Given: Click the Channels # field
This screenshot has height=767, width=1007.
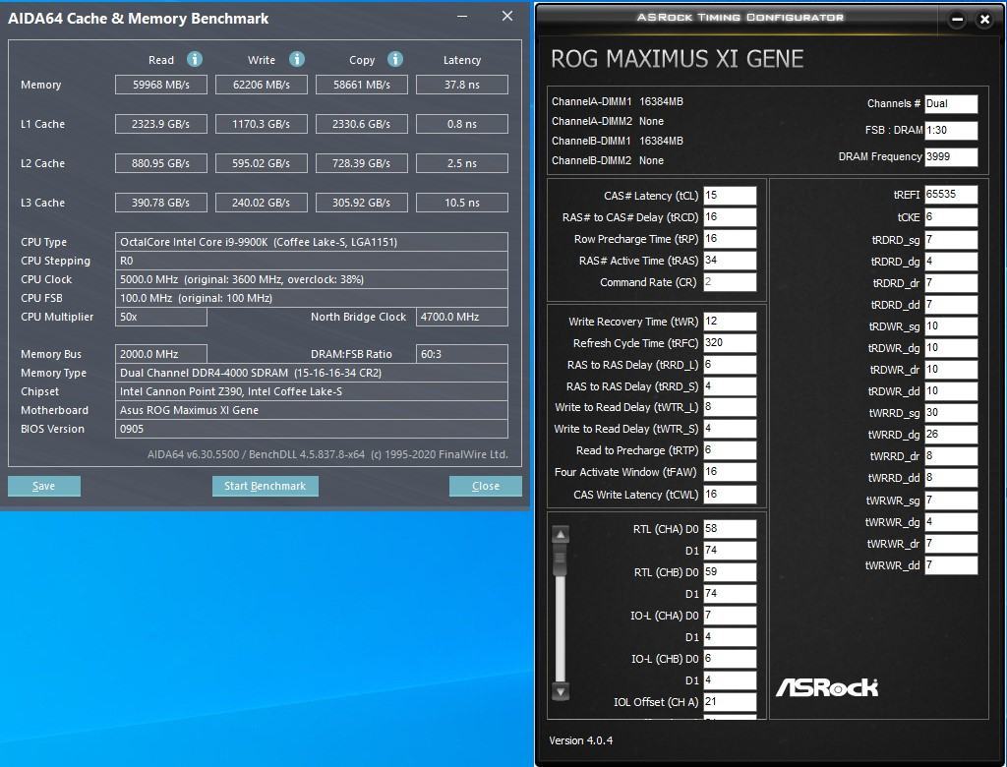Looking at the screenshot, I should click(x=951, y=104).
